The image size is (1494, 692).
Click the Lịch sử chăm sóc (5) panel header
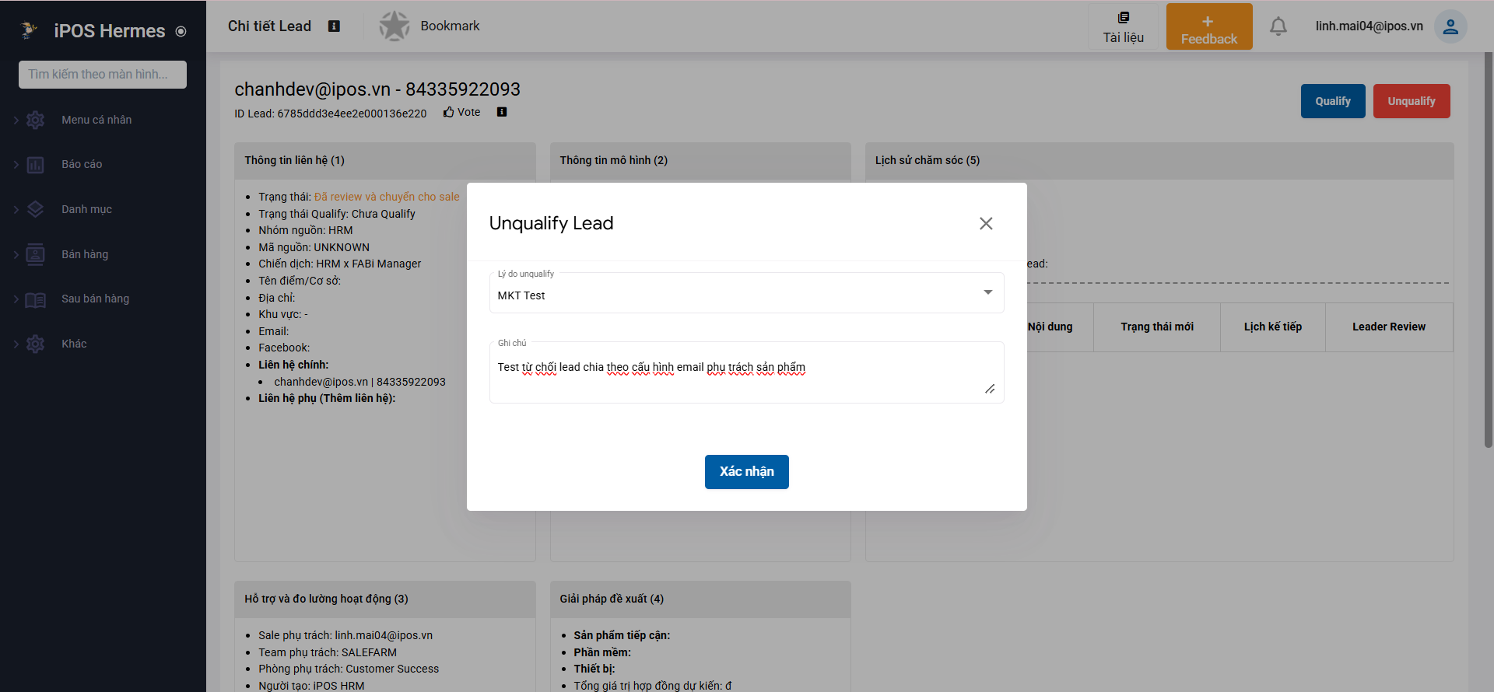1159,161
